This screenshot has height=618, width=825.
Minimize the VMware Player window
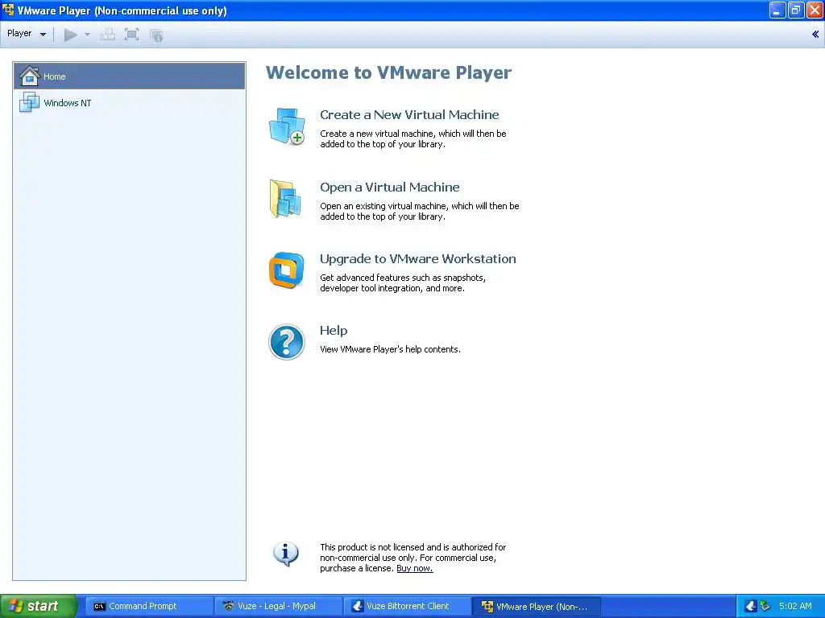(777, 10)
